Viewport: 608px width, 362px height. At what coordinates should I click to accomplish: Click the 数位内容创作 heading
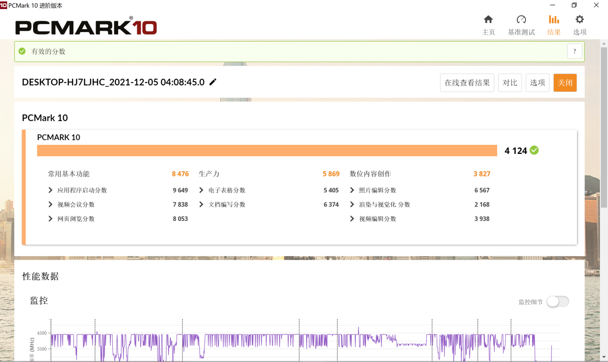click(370, 174)
